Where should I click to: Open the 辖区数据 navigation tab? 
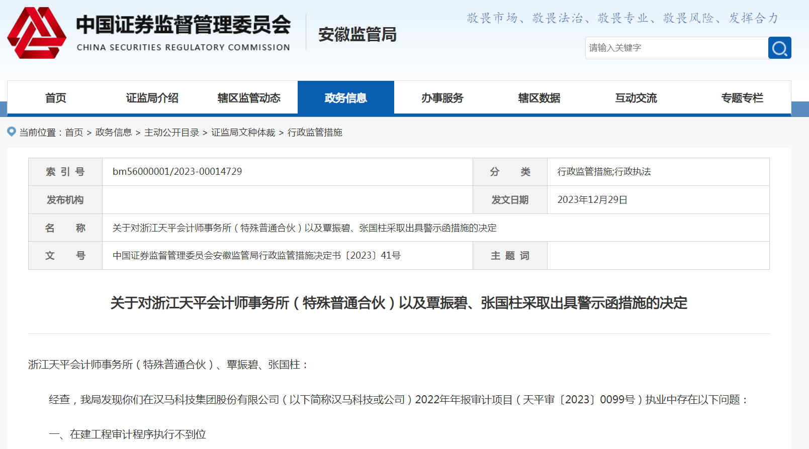(x=539, y=98)
